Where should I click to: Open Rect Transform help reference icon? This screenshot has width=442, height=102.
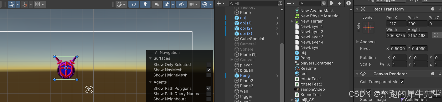pyautogui.click(x=433, y=9)
